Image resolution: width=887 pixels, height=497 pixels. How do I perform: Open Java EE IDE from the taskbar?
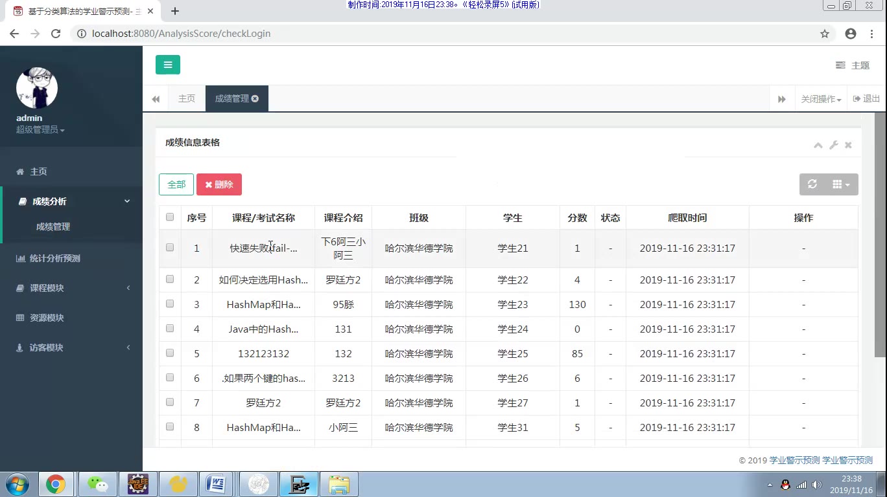[x=137, y=484]
